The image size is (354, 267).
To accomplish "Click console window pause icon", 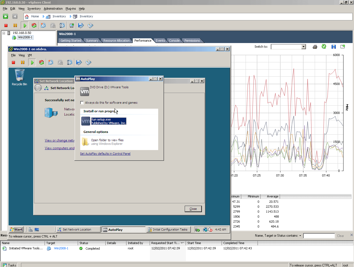I will [x=23, y=62].
